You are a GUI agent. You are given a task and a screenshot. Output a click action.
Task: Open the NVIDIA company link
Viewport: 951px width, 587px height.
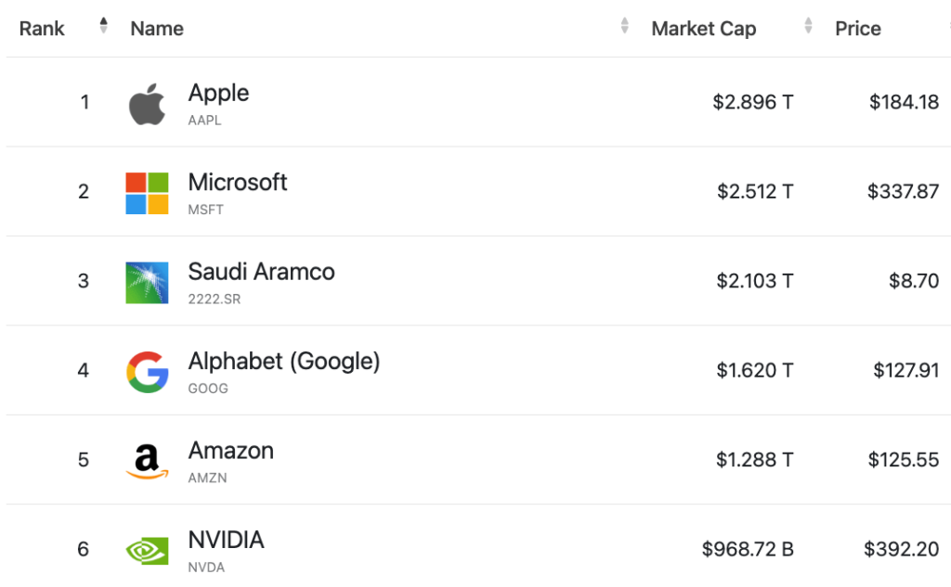tap(226, 540)
